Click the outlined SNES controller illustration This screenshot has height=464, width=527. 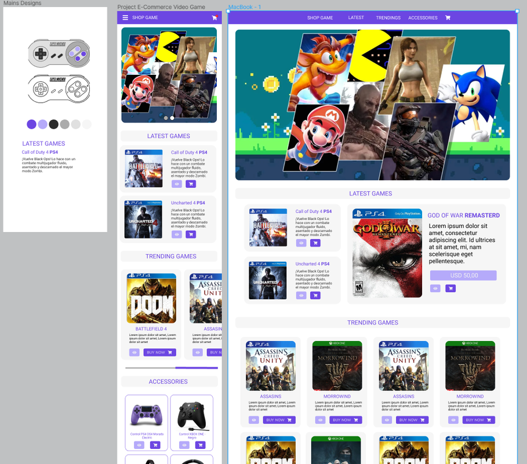point(59,89)
